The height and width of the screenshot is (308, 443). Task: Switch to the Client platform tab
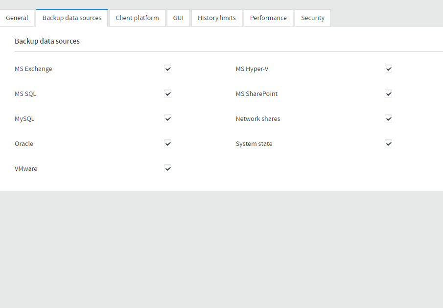pos(137,18)
